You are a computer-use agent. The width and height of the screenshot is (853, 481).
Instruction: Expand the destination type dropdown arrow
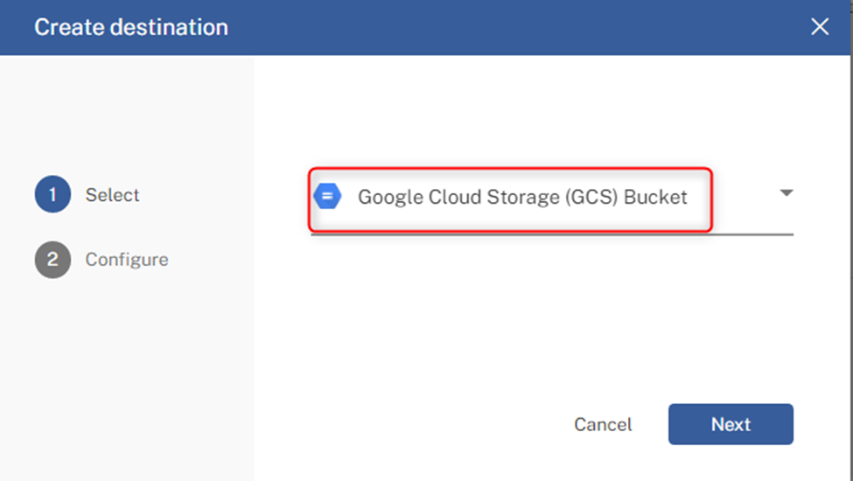click(787, 193)
